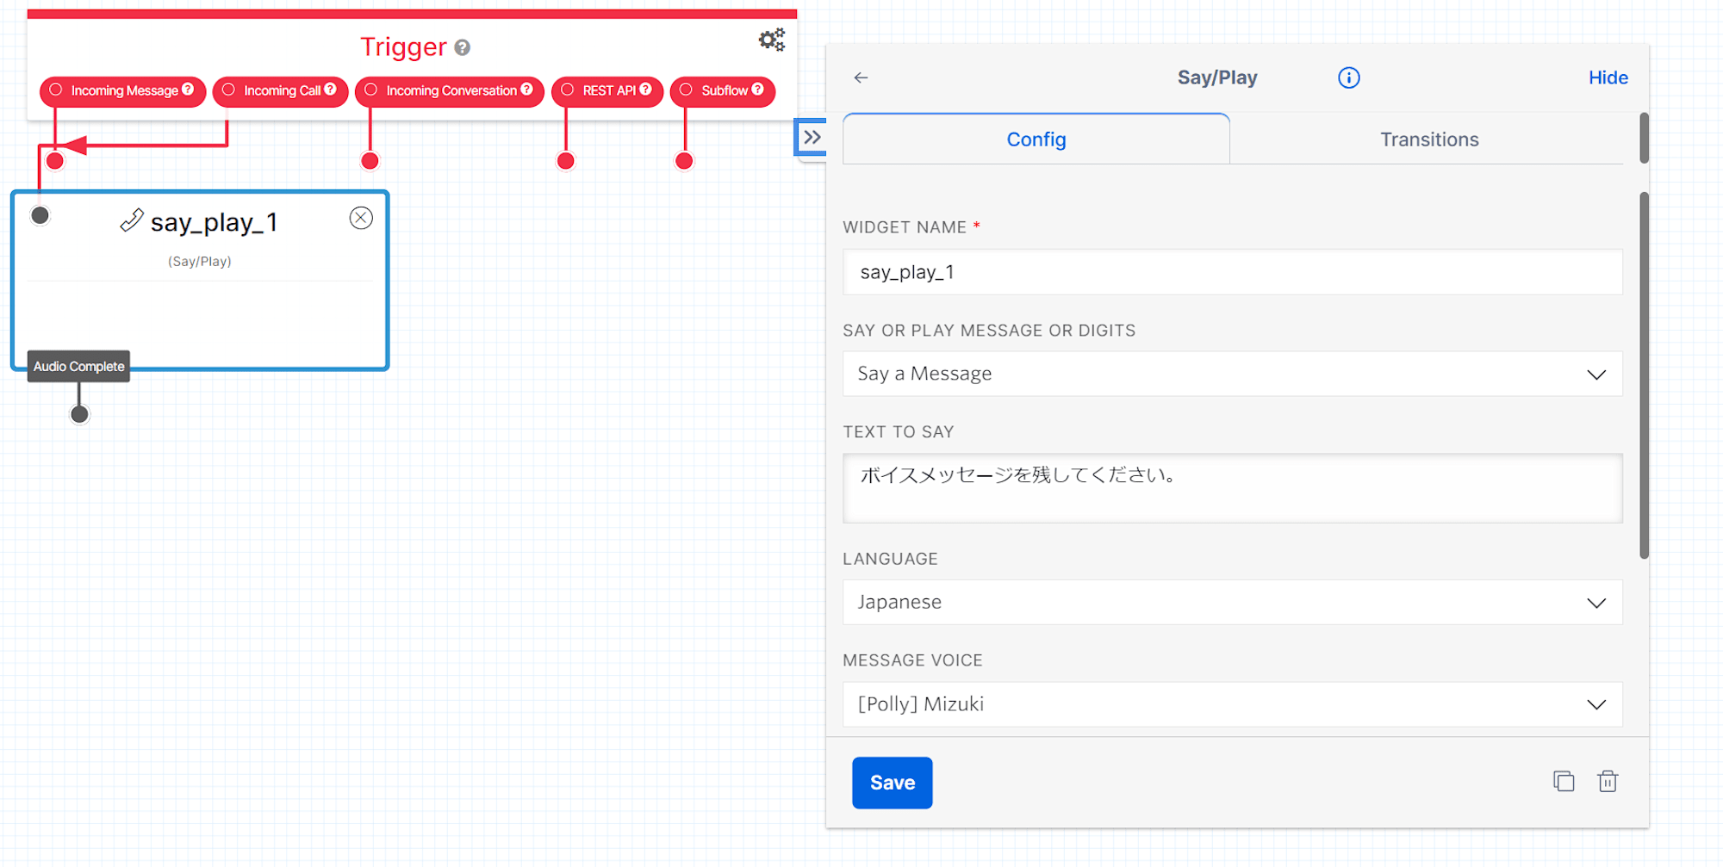The width and height of the screenshot is (1723, 867).
Task: Click the Incoming Message help icon
Action: click(188, 89)
